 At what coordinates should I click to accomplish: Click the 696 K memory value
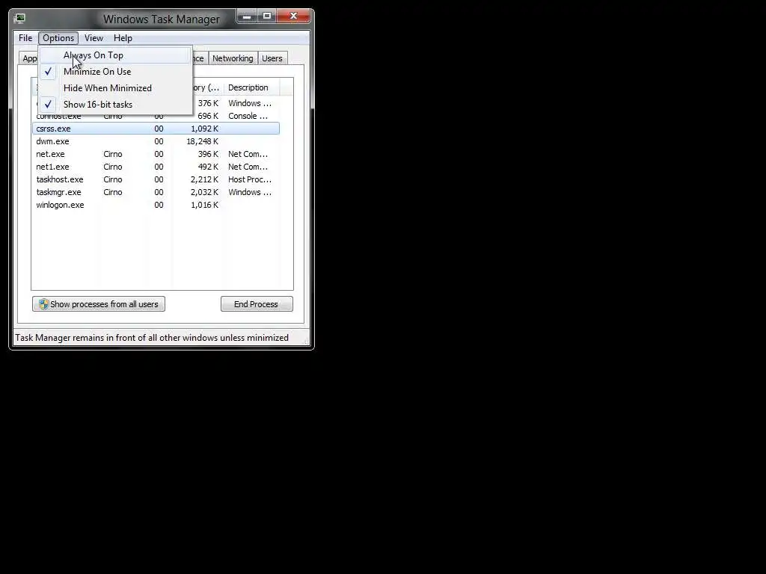pos(208,116)
